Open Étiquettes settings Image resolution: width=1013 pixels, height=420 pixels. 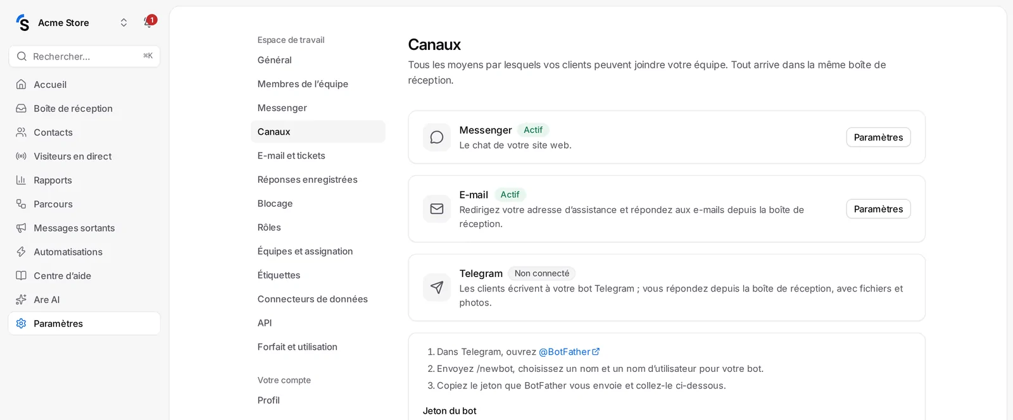click(318, 275)
